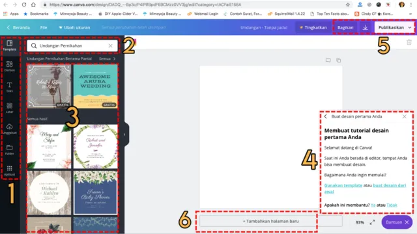Open the browser three-dot menu

(x=411, y=5)
